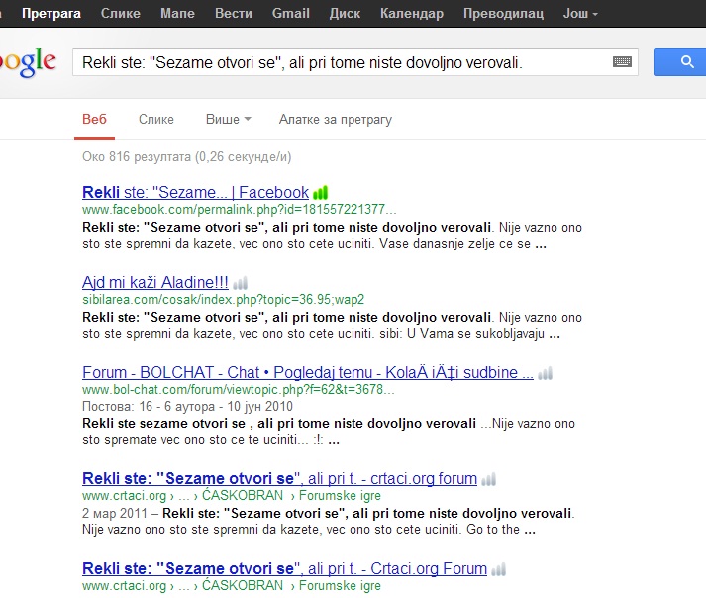
Task: Select the Веб results tab
Action: pos(94,120)
